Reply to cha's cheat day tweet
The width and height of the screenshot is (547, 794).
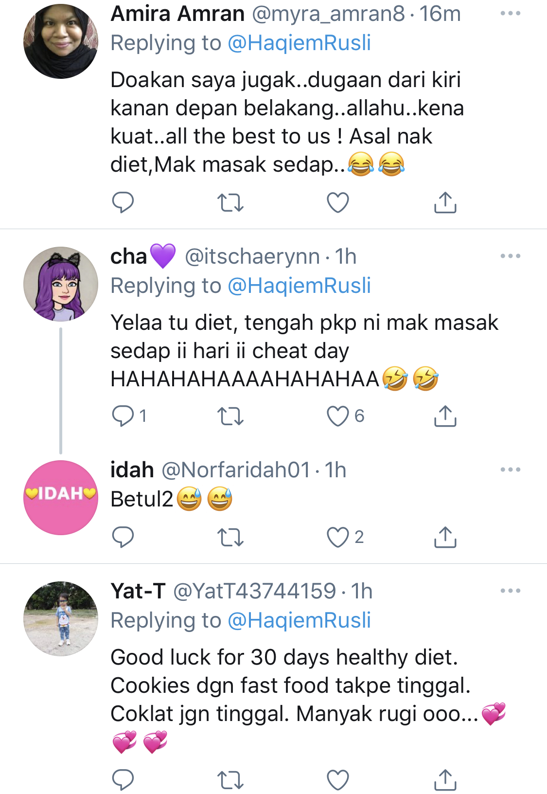(123, 416)
